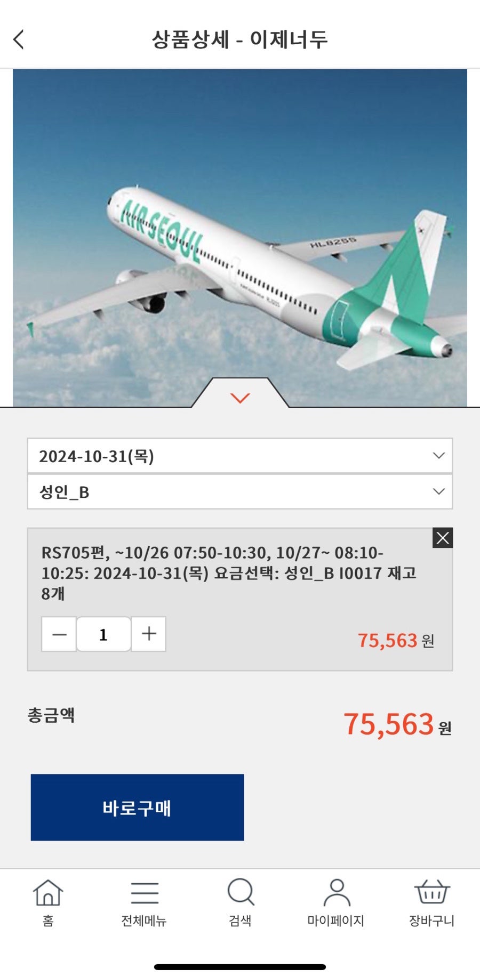Open 마이페이지 profile icon
The width and height of the screenshot is (480, 977).
[x=336, y=893]
